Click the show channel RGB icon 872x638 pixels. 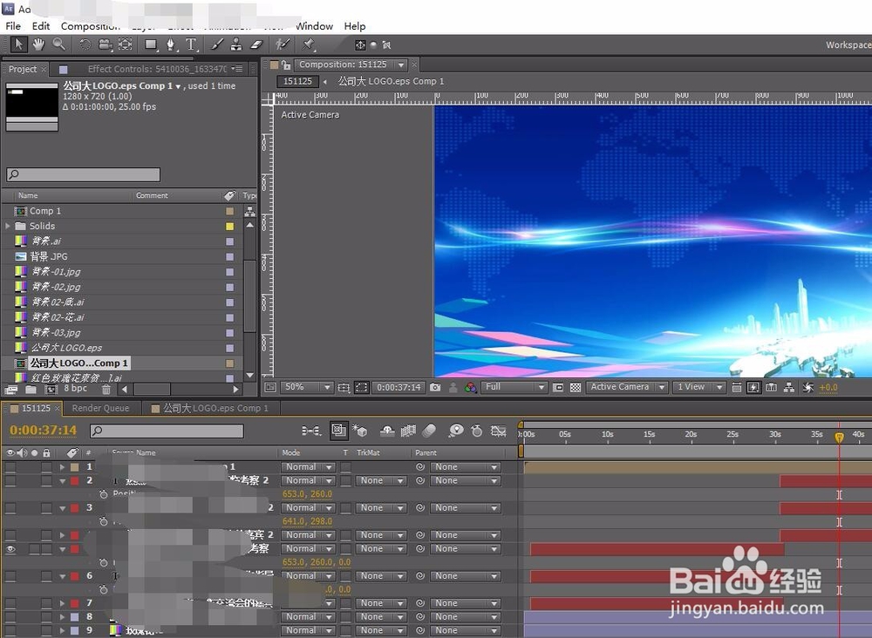pyautogui.click(x=471, y=387)
